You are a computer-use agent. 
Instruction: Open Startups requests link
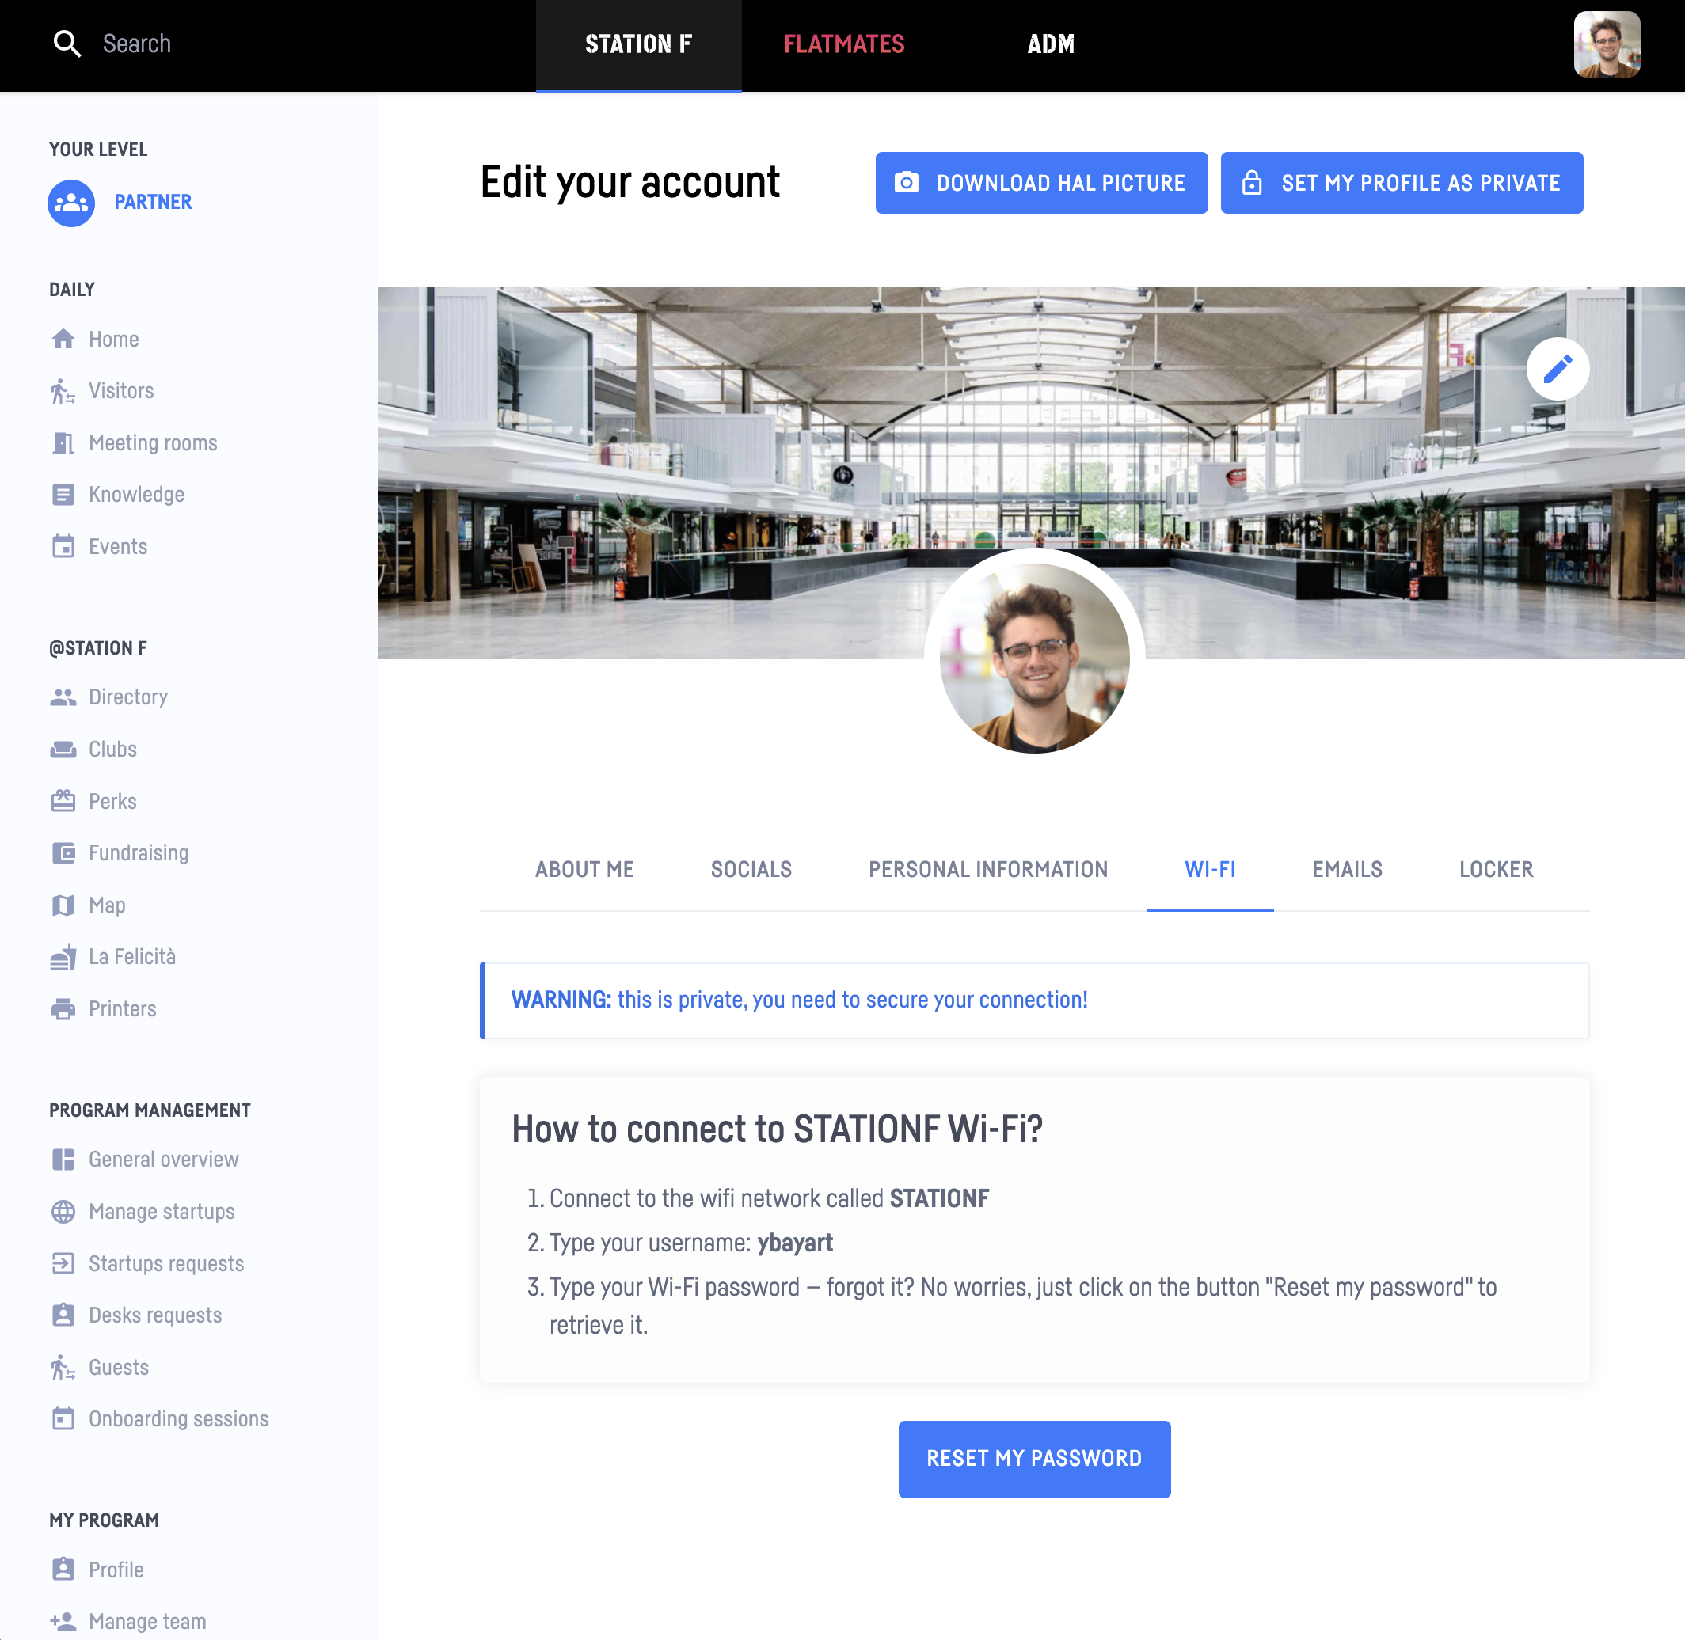(x=166, y=1263)
